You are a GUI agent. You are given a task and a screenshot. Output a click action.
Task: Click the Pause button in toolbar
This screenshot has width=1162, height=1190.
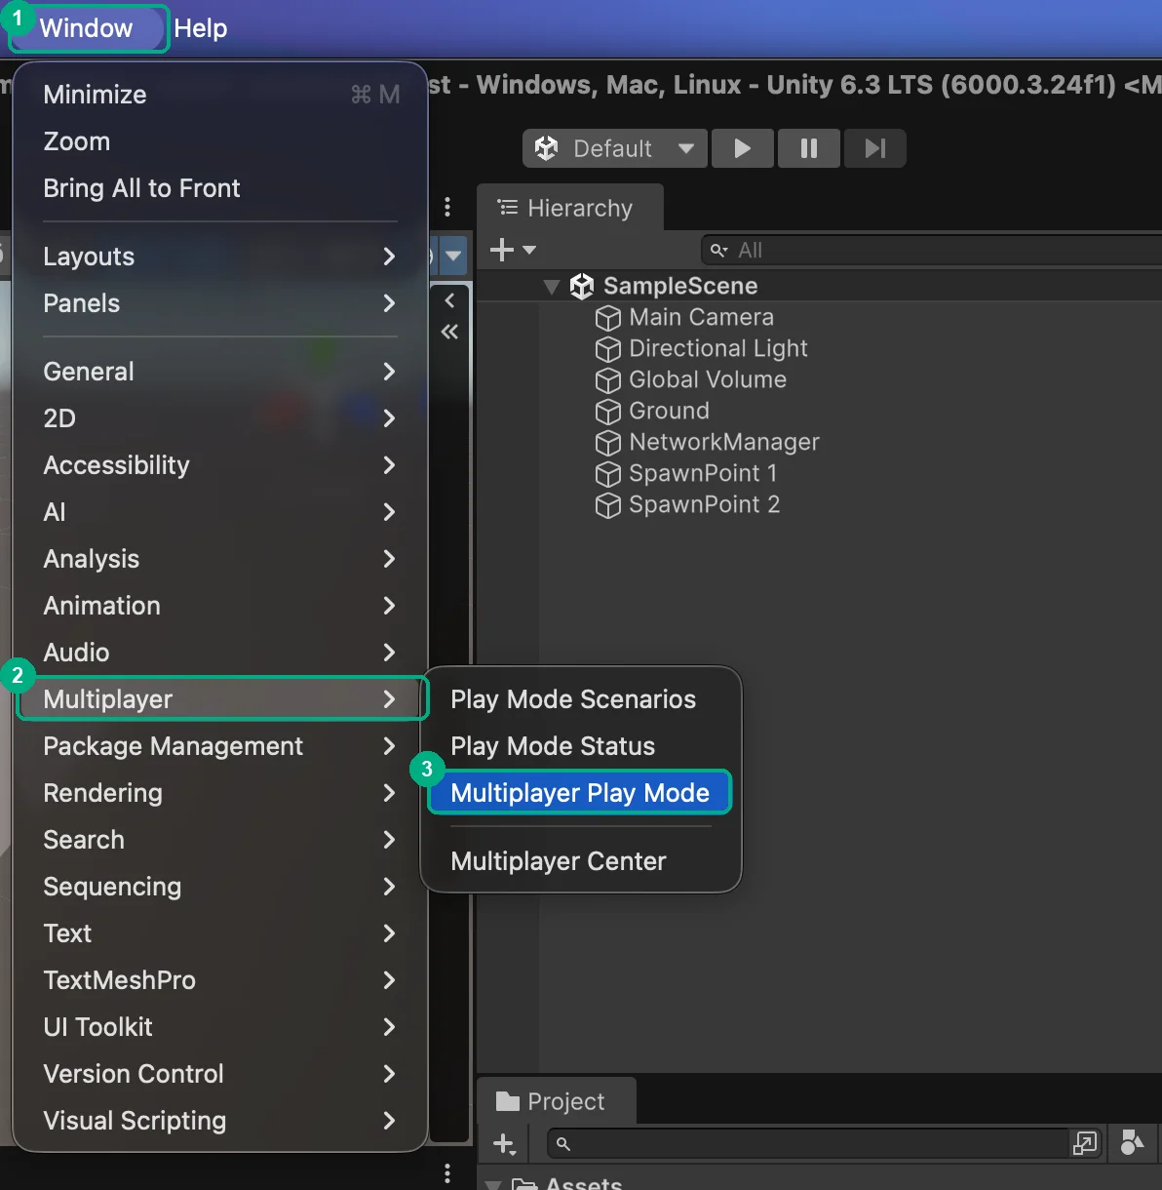pyautogui.click(x=809, y=148)
